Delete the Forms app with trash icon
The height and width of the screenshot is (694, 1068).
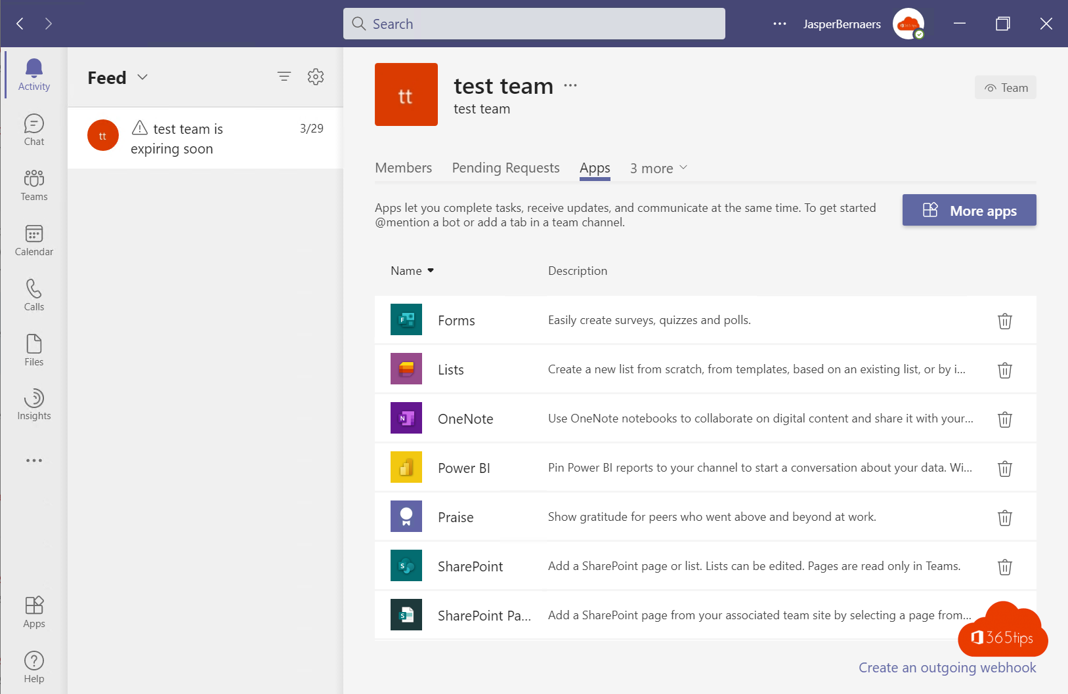pyautogui.click(x=1005, y=321)
